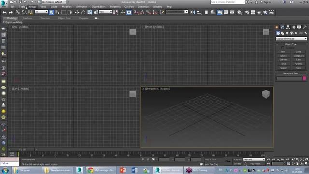Toggle Window/Crossing selection mode

(70, 13)
